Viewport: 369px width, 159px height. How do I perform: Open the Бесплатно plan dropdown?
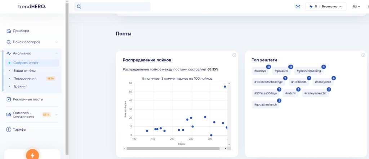point(332,6)
